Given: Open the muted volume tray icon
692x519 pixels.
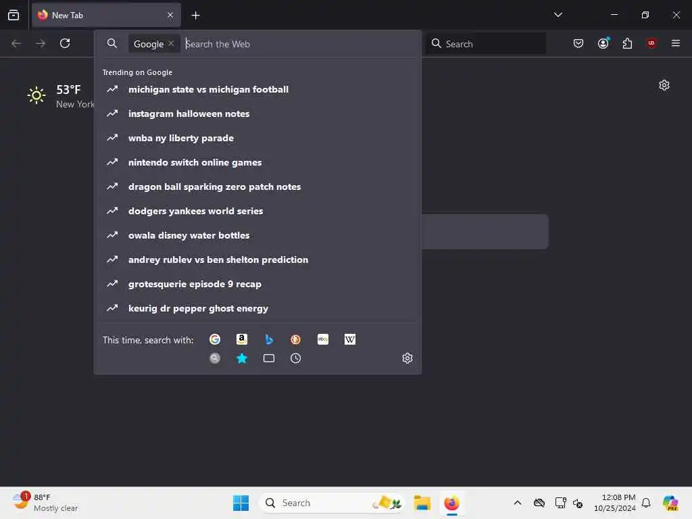Looking at the screenshot, I should point(578,503).
